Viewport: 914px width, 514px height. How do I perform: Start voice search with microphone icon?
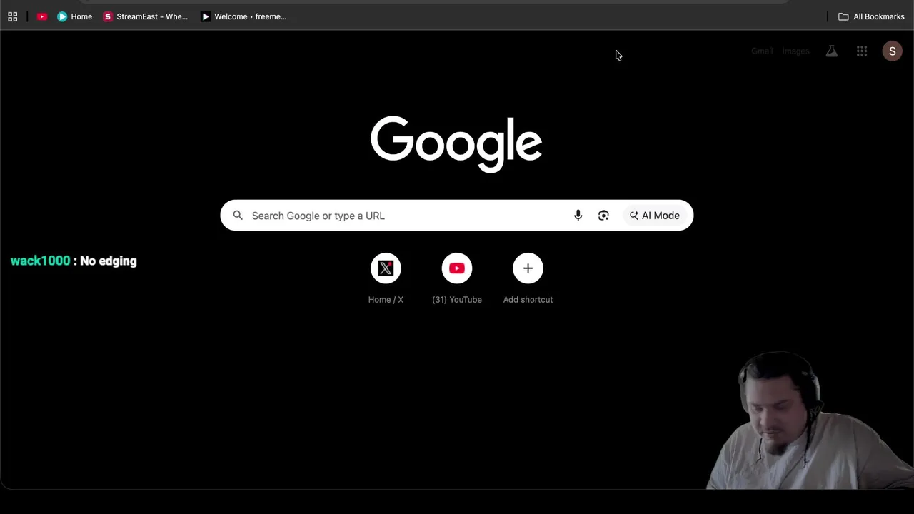[578, 216]
